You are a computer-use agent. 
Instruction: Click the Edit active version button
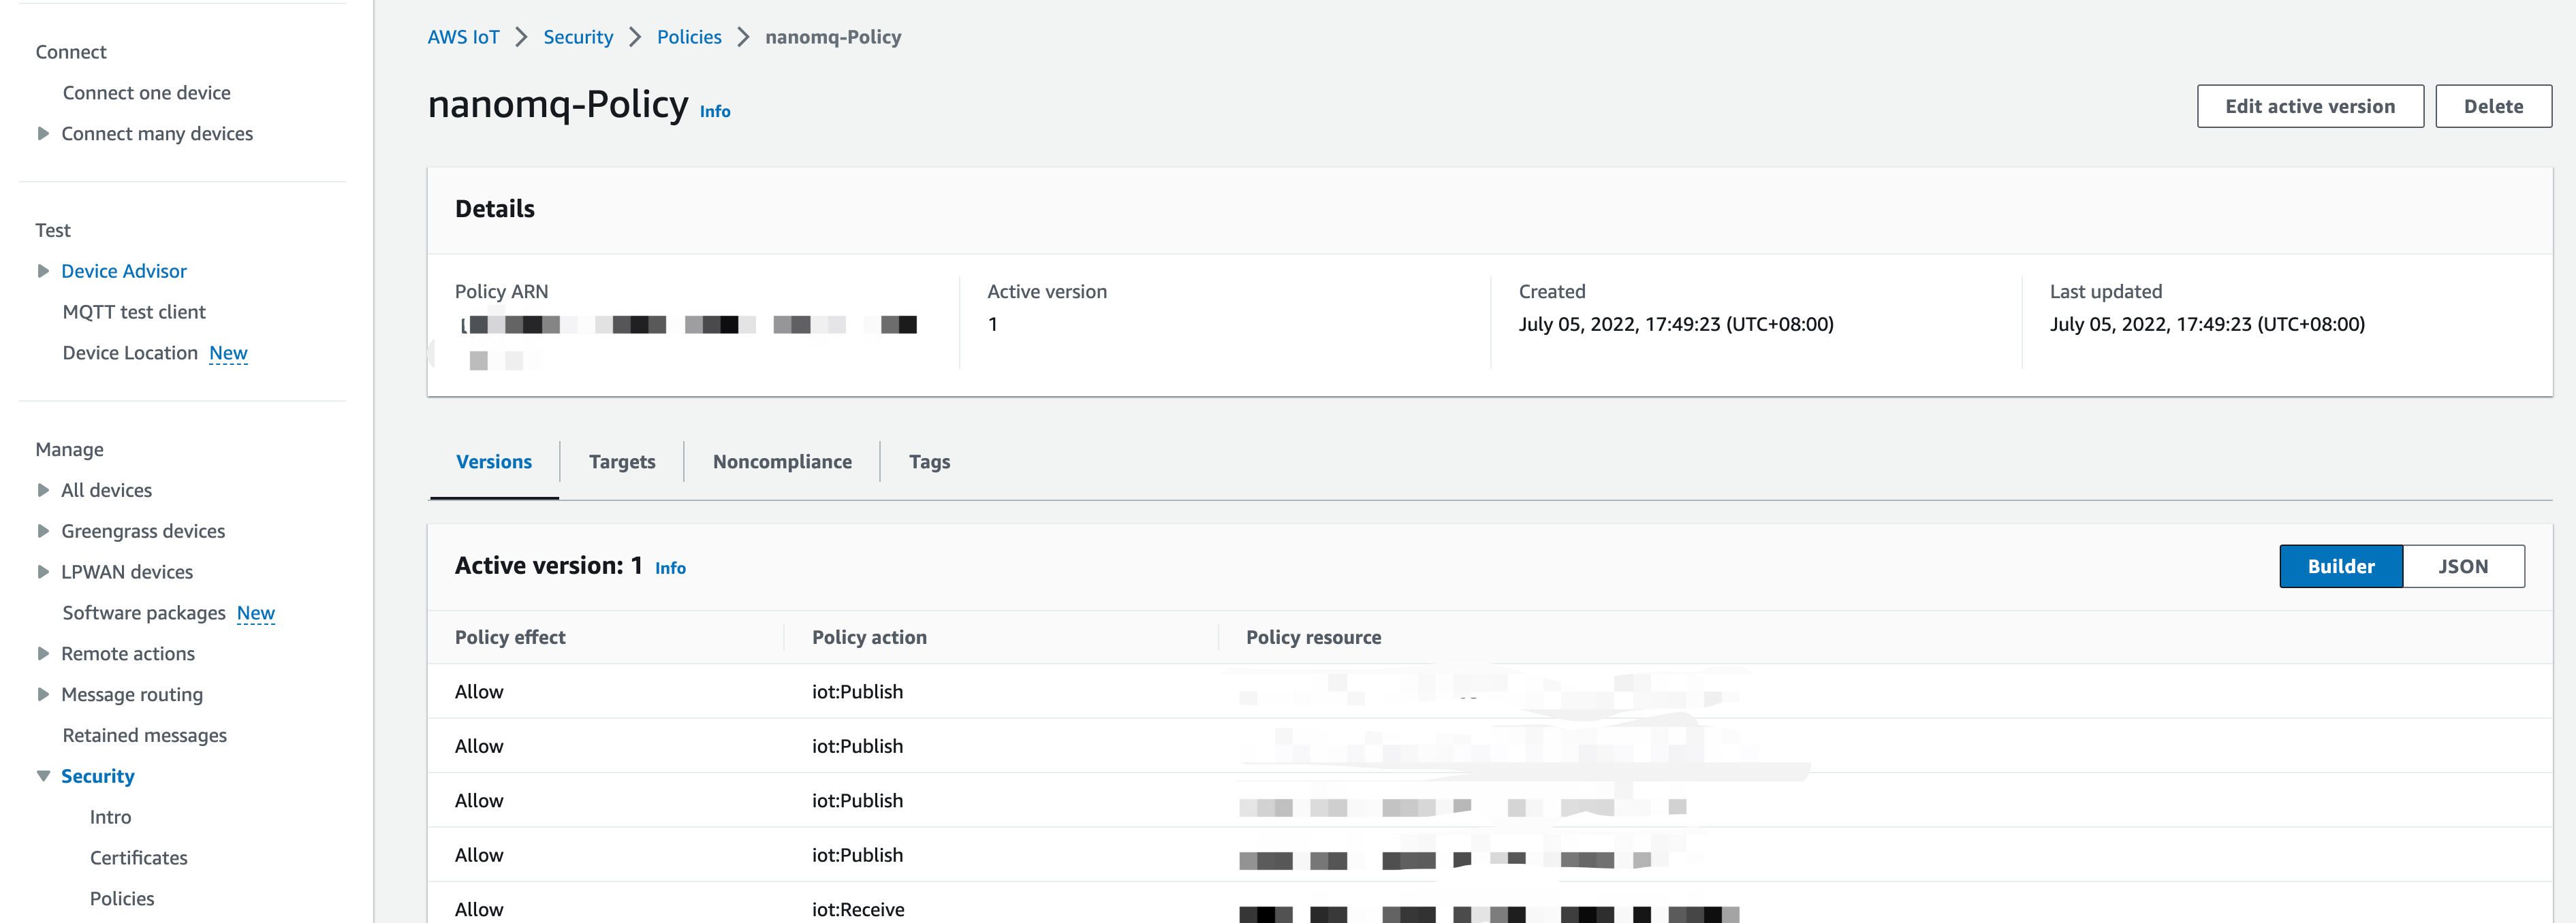(2310, 106)
